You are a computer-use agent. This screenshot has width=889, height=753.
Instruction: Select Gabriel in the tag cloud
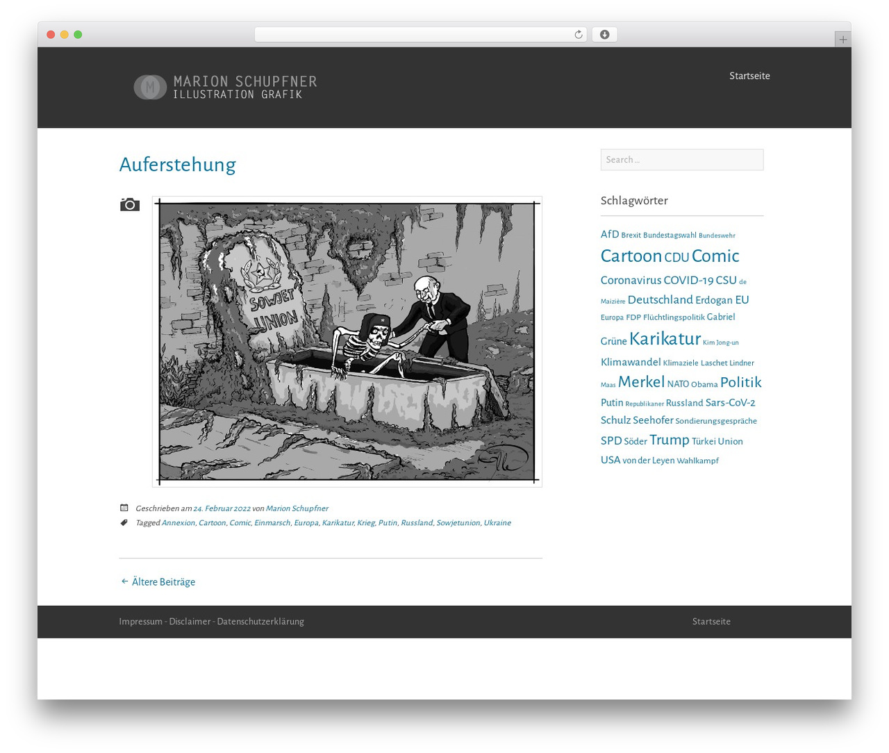click(721, 317)
